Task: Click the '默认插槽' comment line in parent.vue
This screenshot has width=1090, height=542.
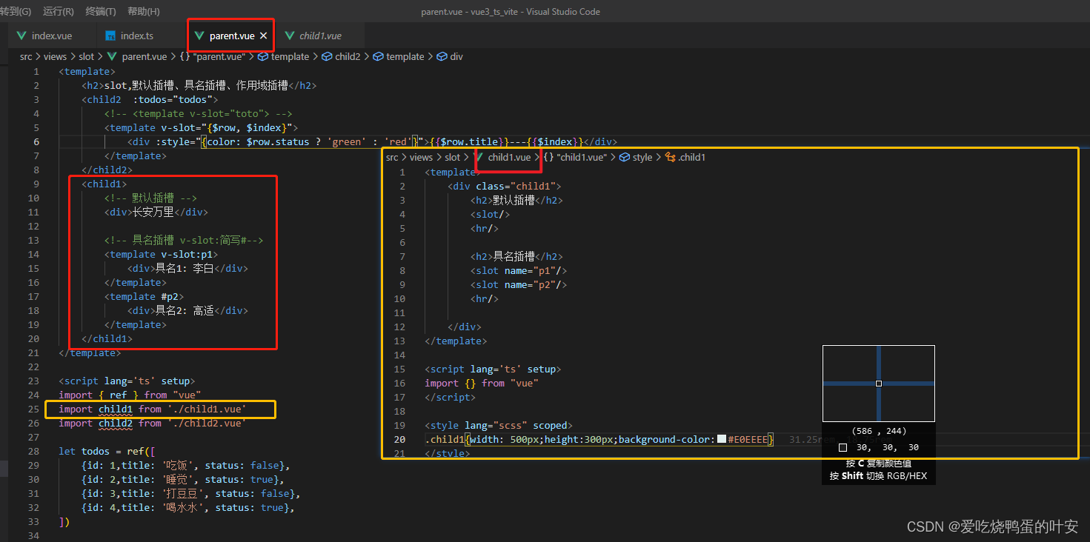Action: pyautogui.click(x=151, y=198)
